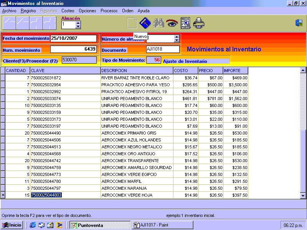This screenshot has width=307, height=230.
Task: Go to first record navigation button
Action: coord(9,23)
